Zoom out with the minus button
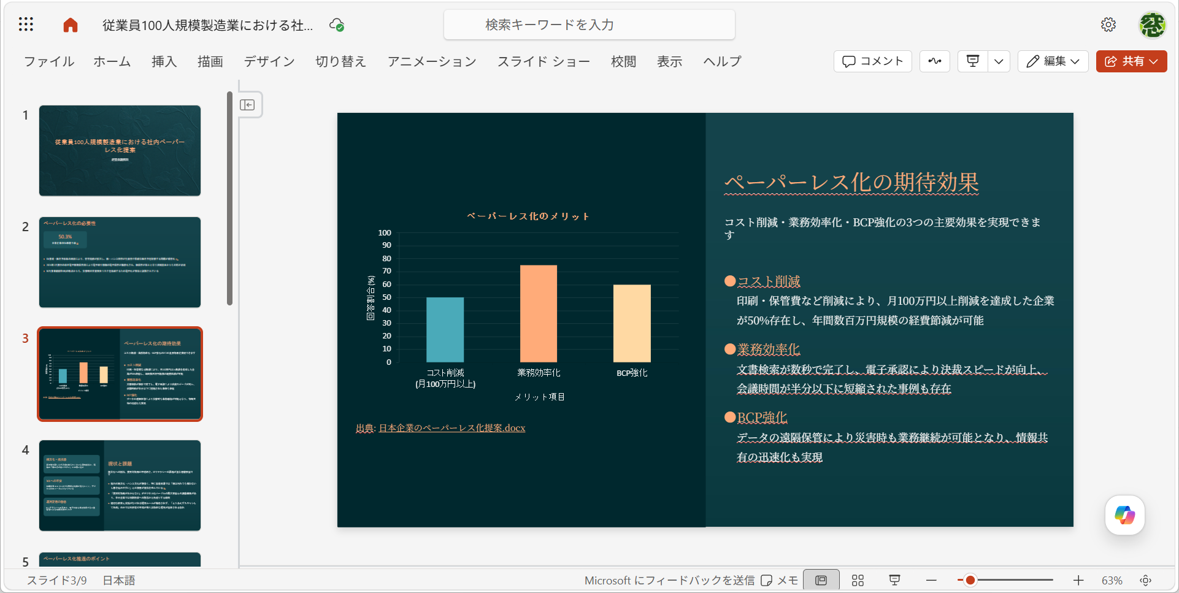Viewport: 1179px width, 593px height. coord(931,580)
